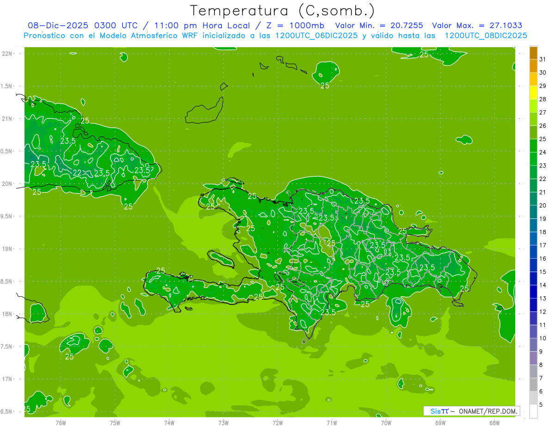Click the colorbar value 27
This screenshot has height=429, width=555.
coord(543,112)
